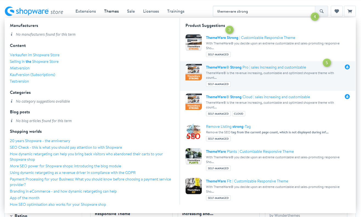Screen dimensions: 361x217
Task: Open dynamic retargeting abandoned carts article
Action: [x=86, y=157]
